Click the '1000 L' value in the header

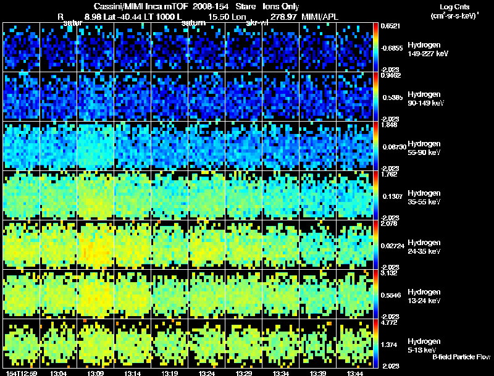coord(169,17)
